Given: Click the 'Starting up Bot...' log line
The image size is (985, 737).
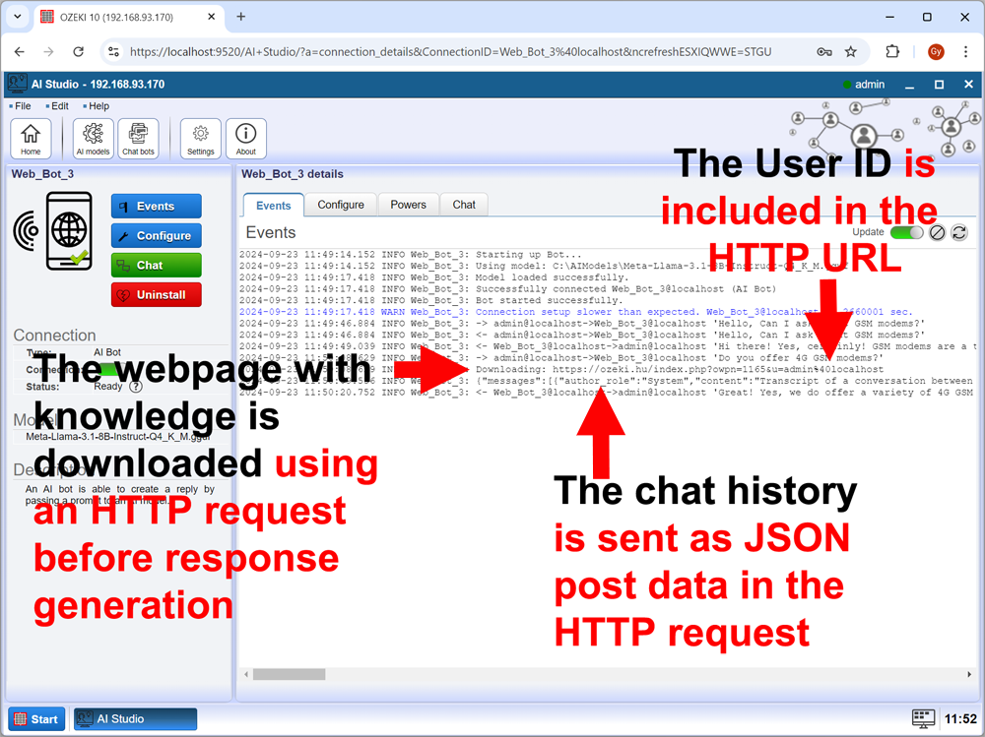Looking at the screenshot, I should pyautogui.click(x=411, y=254).
